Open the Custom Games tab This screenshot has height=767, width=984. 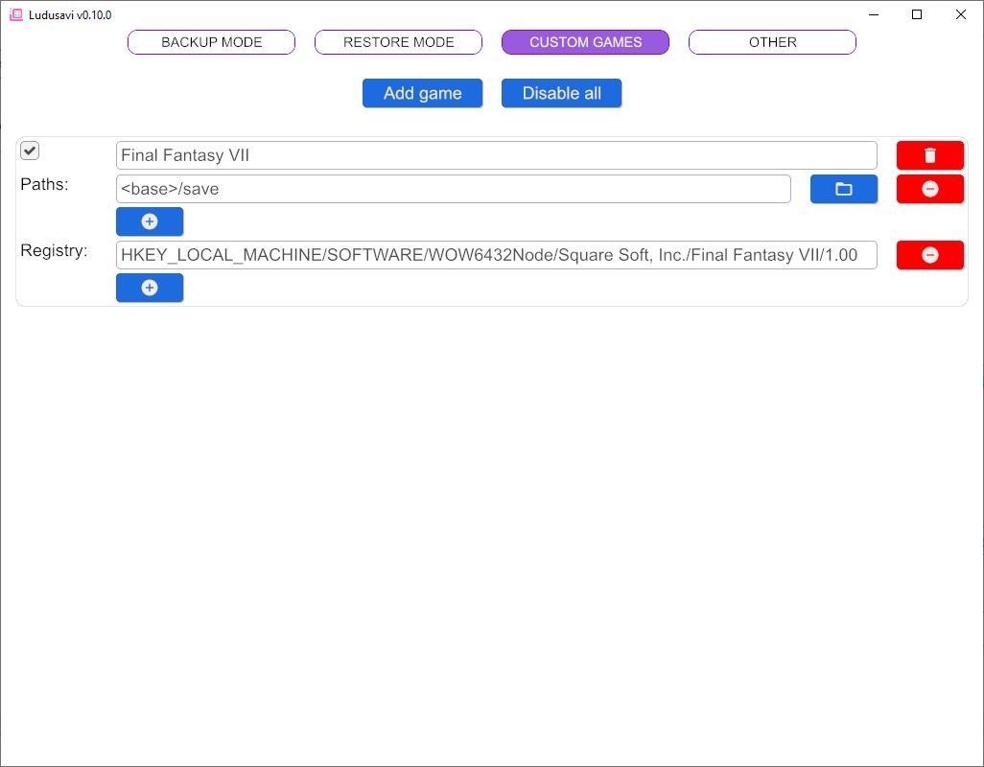tap(585, 42)
